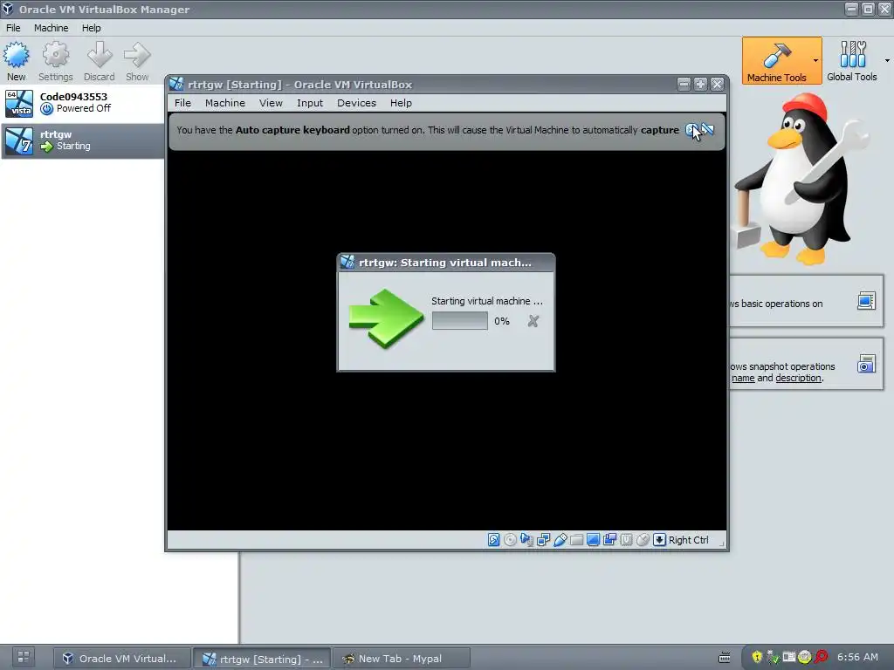The width and height of the screenshot is (894, 670).
Task: Click the Details tool icon in manager pane
Action: (x=866, y=301)
